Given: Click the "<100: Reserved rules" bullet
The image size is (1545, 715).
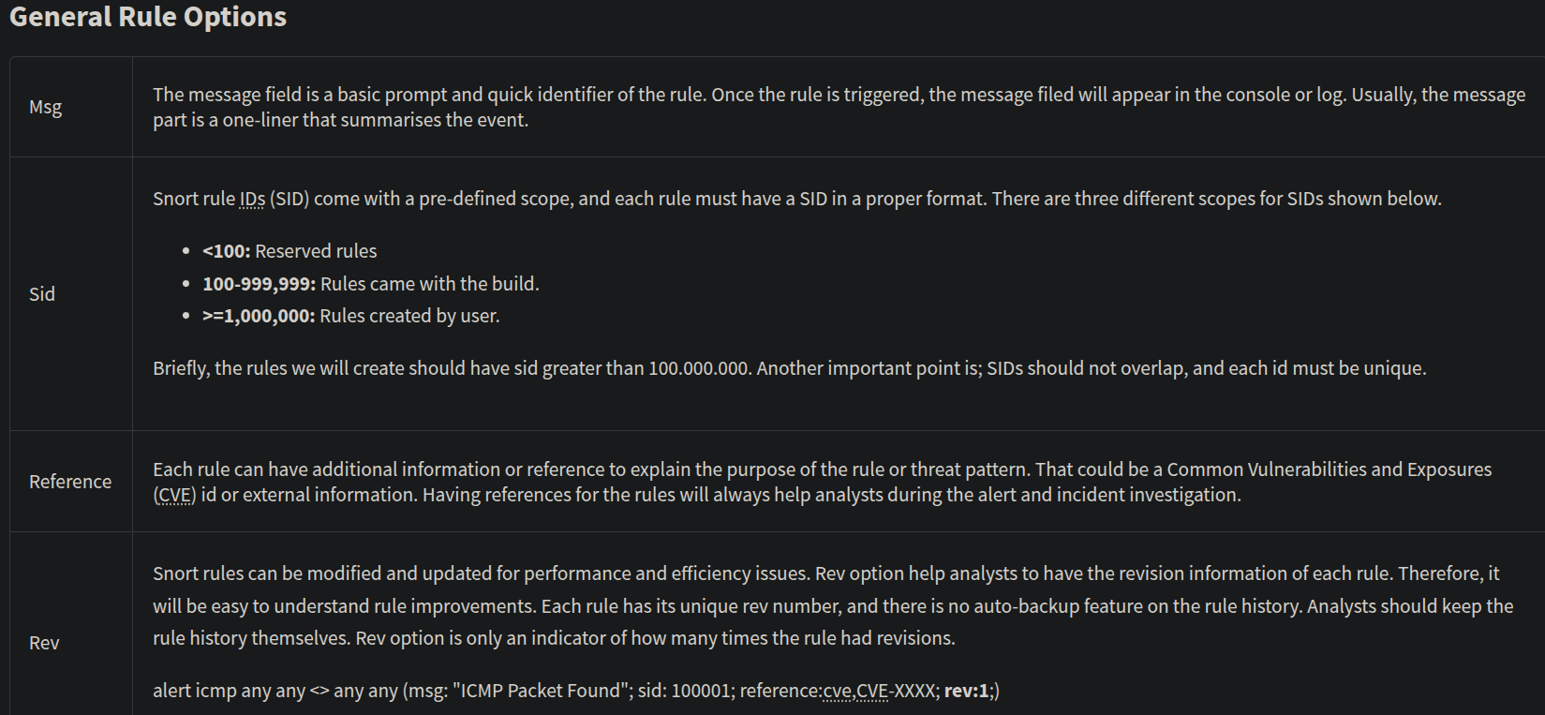Looking at the screenshot, I should click(290, 251).
